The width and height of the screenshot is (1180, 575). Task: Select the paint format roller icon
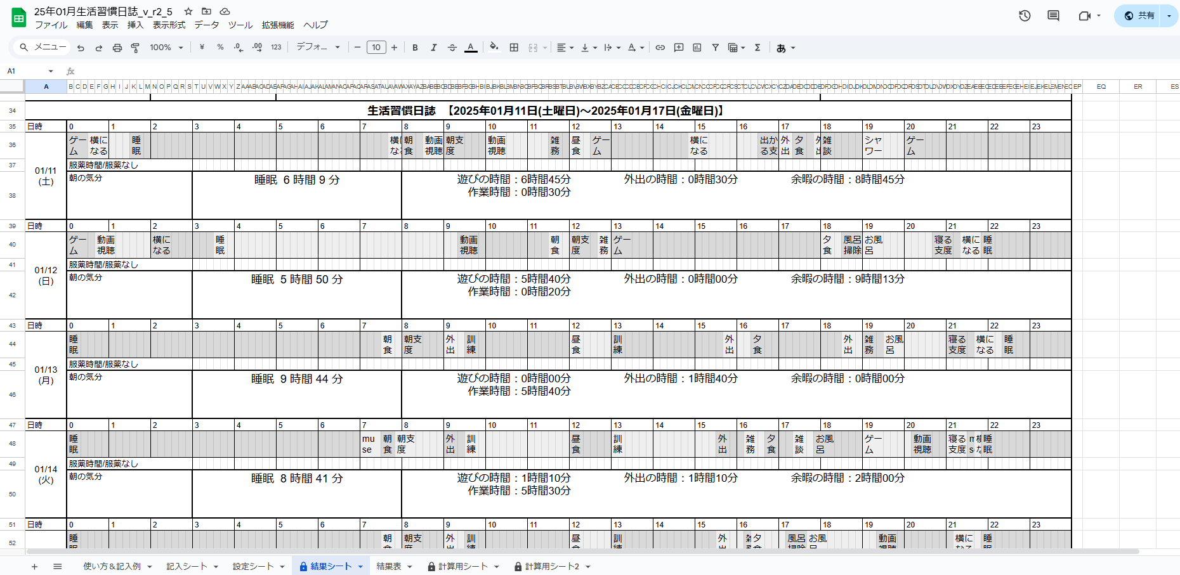coord(135,48)
